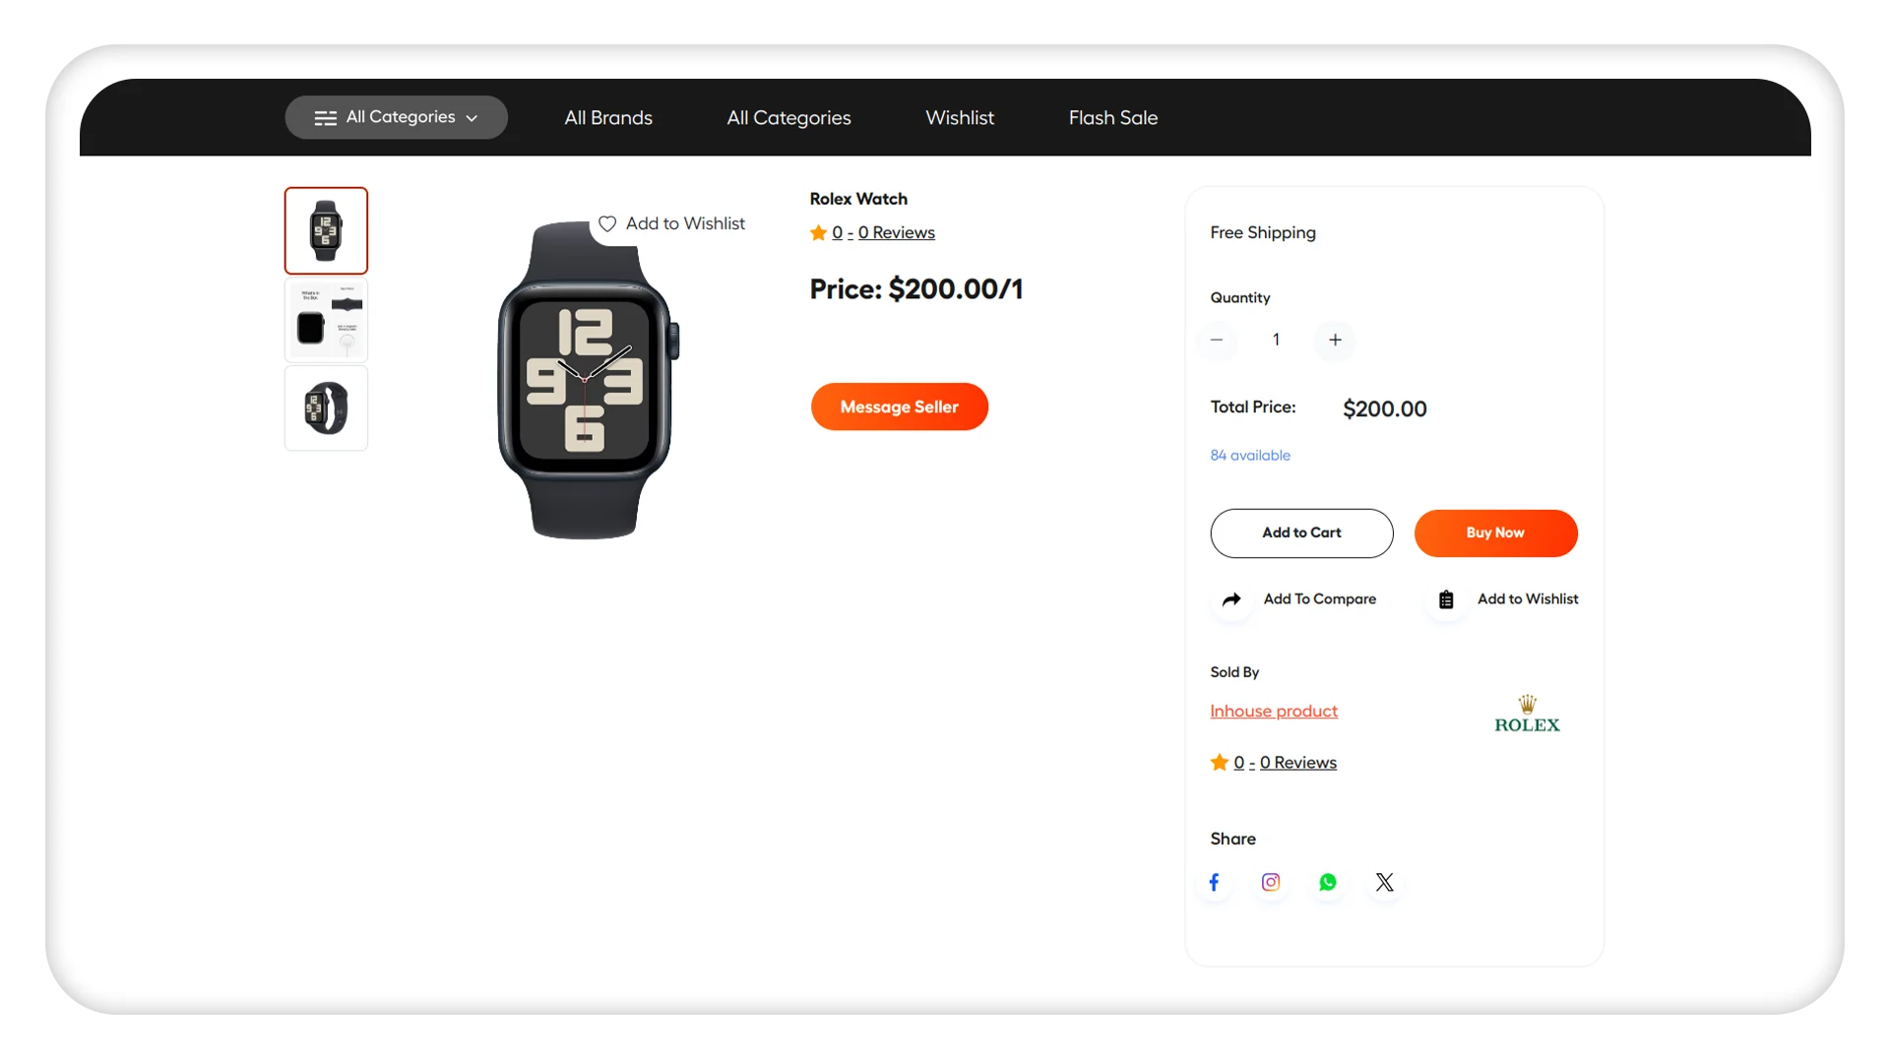Click the WhatsApp share icon
Viewport: 1890px width, 1063px height.
[1327, 883]
